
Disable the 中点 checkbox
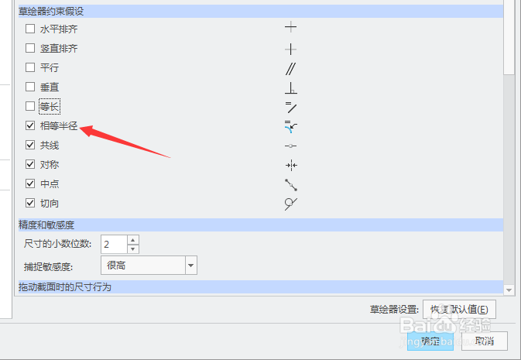coord(30,183)
